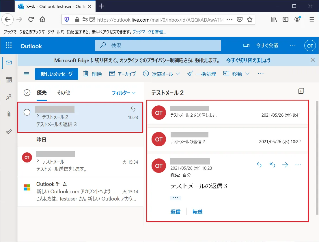Open ブックマークを管理 link

[x=149, y=32]
